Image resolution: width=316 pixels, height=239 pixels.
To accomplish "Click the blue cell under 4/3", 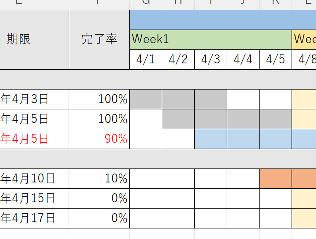I will pyautogui.click(x=211, y=139).
